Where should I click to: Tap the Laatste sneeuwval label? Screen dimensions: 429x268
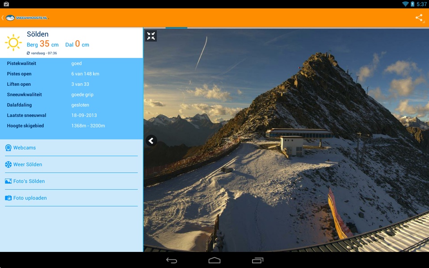[x=26, y=115]
